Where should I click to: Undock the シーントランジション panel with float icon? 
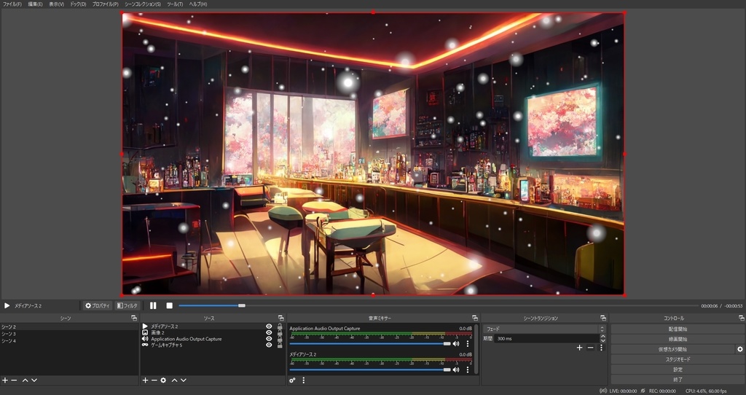tap(603, 318)
